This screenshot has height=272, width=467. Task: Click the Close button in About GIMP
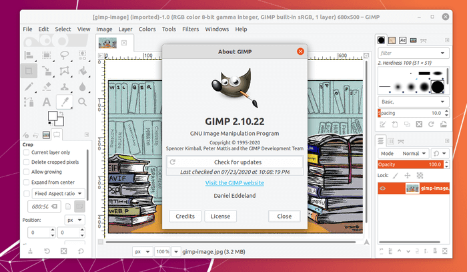click(x=284, y=217)
